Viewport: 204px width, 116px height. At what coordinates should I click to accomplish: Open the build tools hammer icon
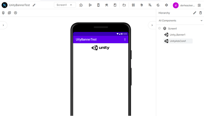point(107,5)
